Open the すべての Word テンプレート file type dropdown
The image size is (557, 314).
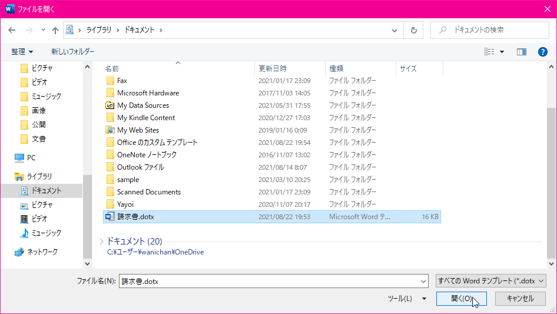click(491, 281)
